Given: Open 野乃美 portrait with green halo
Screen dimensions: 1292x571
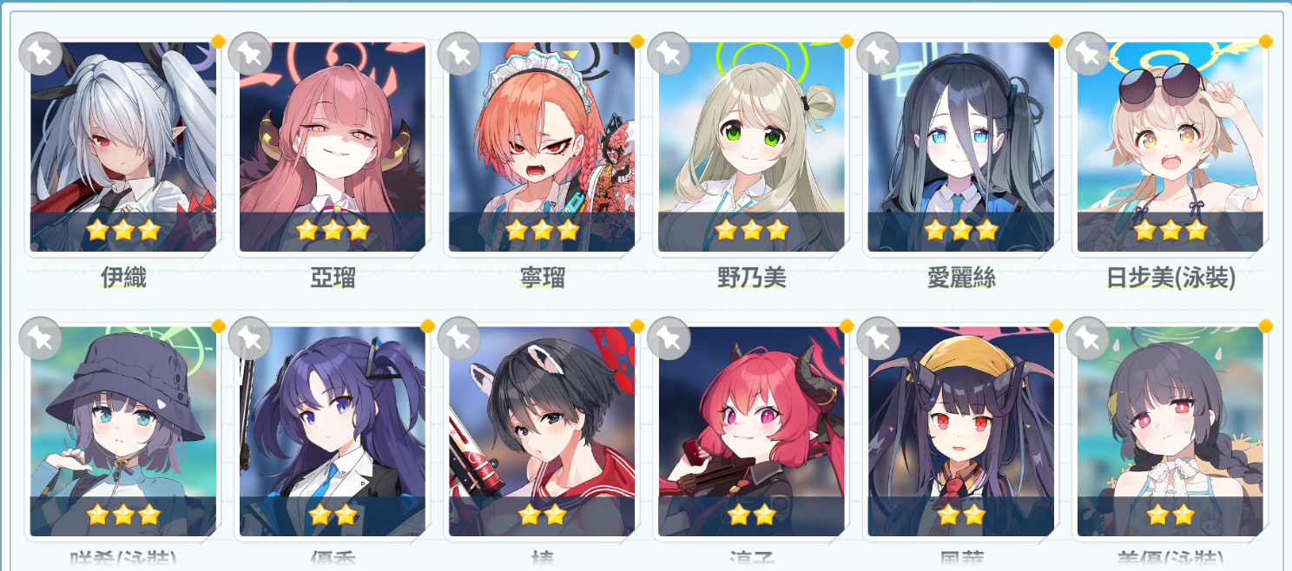Looking at the screenshot, I should pos(751,147).
